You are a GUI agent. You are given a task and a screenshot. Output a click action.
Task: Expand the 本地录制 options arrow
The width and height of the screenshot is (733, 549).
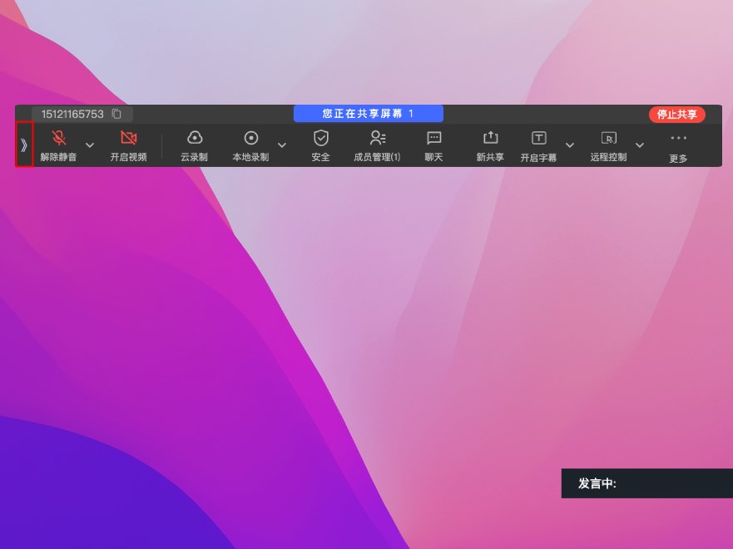(282, 145)
